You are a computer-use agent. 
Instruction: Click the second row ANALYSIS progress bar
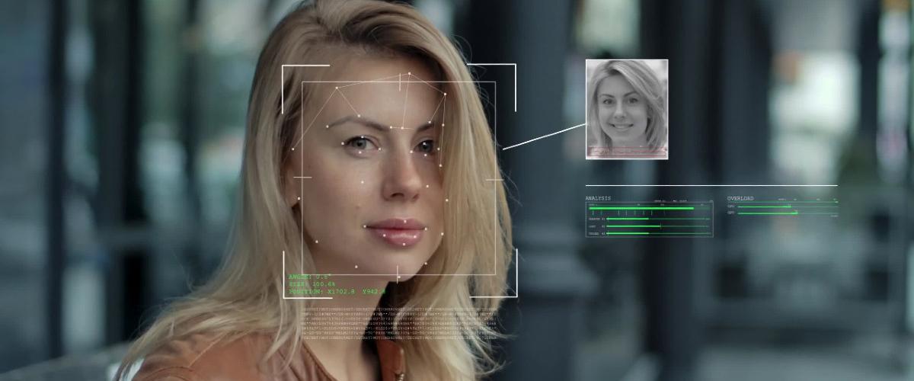pyautogui.click(x=627, y=219)
